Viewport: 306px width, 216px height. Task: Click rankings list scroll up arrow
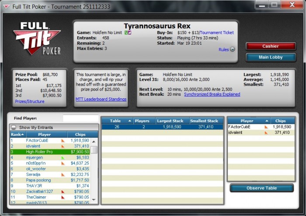(x=94, y=142)
